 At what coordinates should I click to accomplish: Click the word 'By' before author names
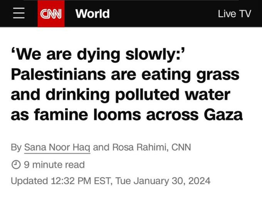pyautogui.click(x=16, y=148)
